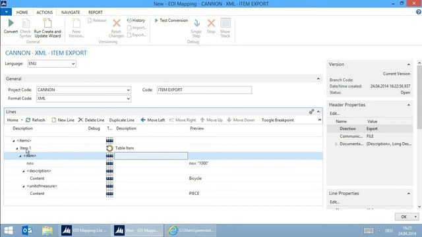The height and width of the screenshot is (237, 422).
Task: Add a New Line
Action: pos(63,120)
